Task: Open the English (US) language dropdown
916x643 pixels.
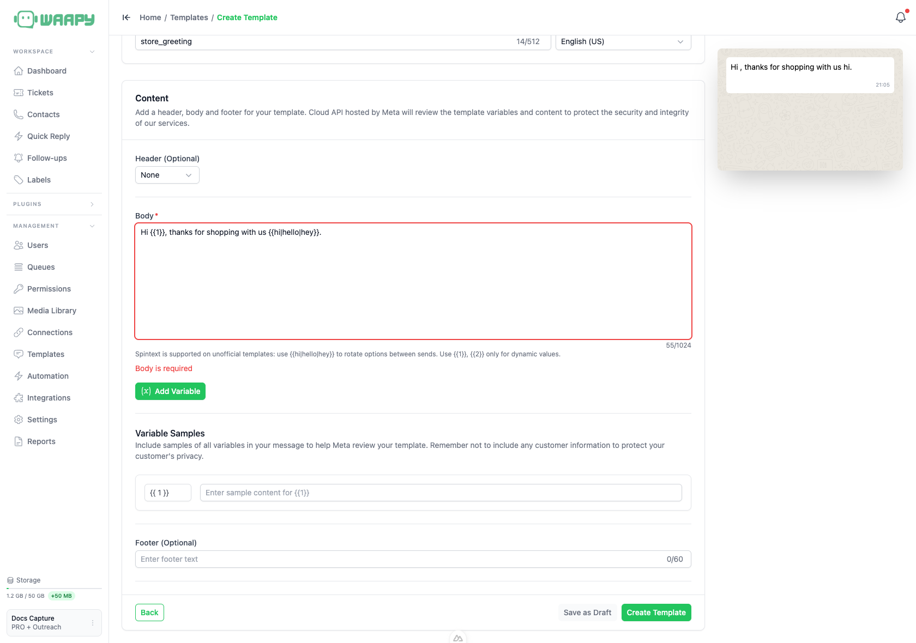Action: click(623, 41)
